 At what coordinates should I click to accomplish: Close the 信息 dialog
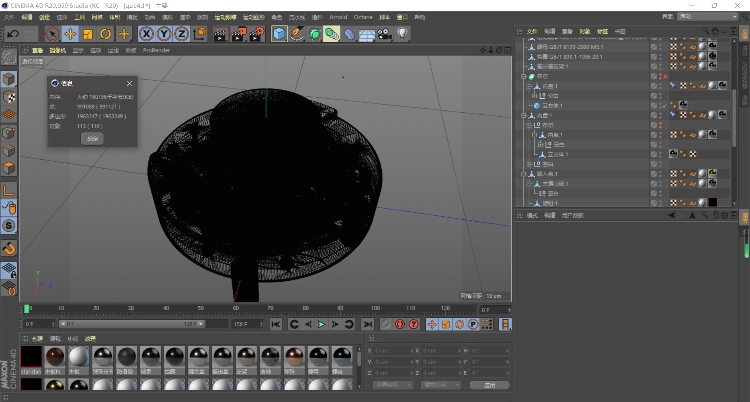[x=129, y=84]
